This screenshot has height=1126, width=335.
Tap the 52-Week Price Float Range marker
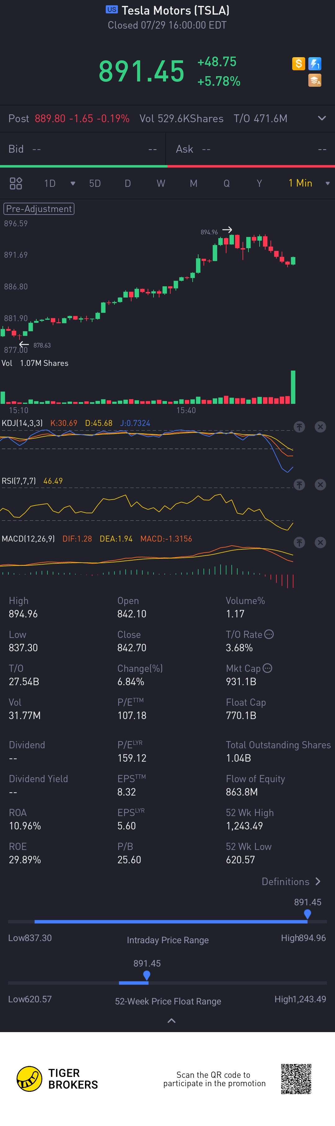click(147, 975)
